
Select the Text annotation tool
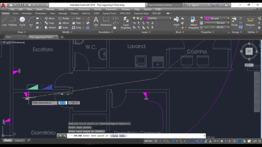[96, 21]
